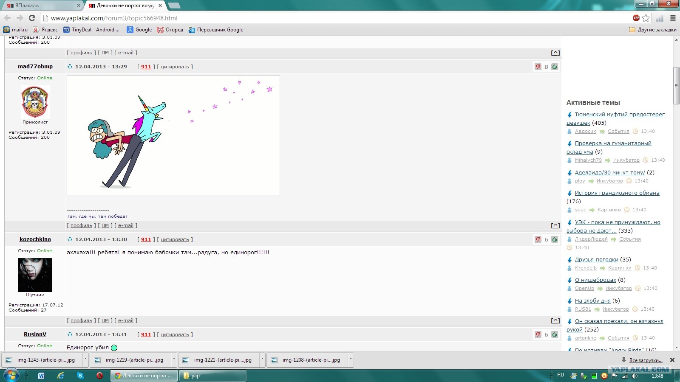Open the Инкубатор section for О нищебродах

click(x=619, y=288)
